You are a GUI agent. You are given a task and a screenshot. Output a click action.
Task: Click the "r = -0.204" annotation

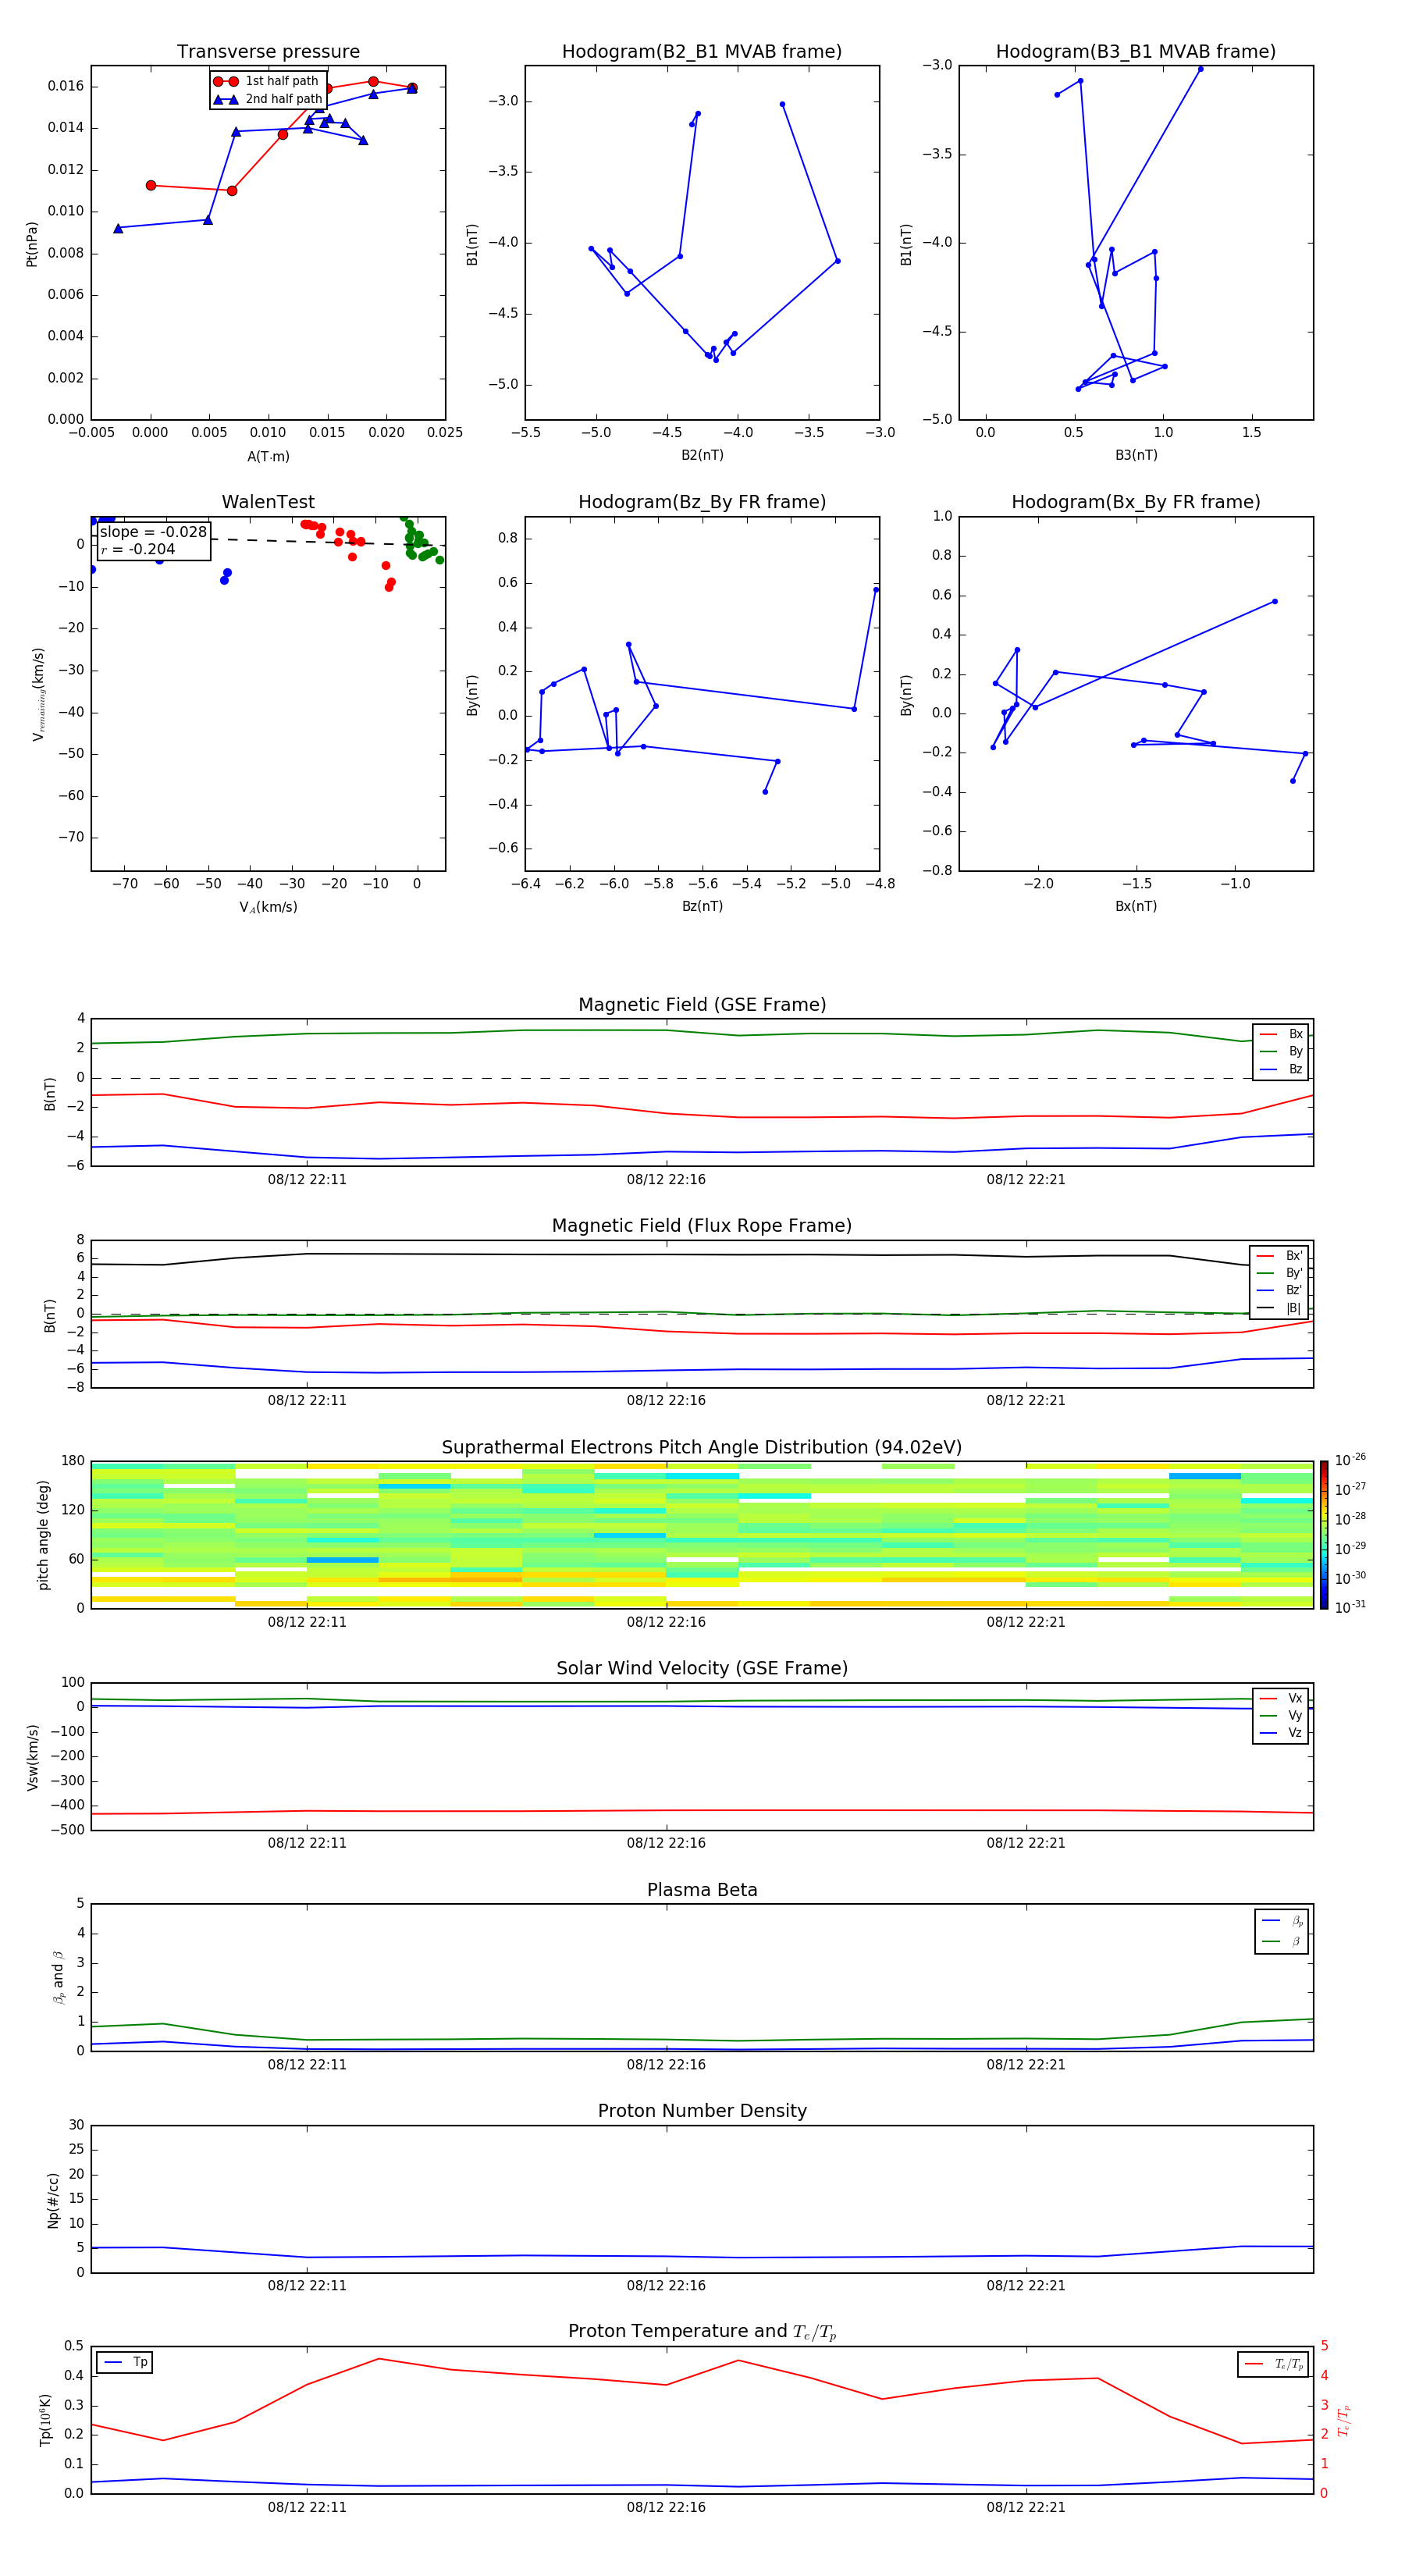tap(138, 549)
